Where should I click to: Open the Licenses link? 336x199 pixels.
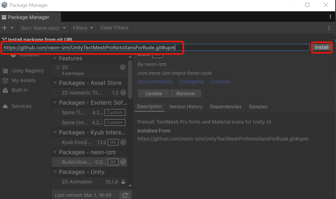click(x=220, y=82)
